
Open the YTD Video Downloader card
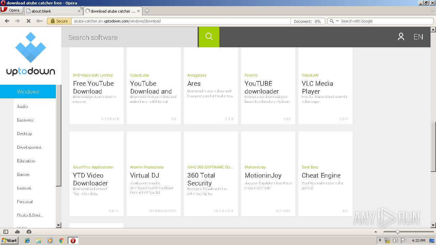point(97,174)
